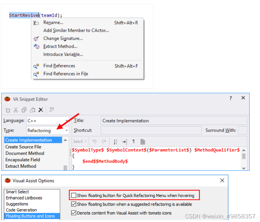Click the Title field Create Implementation
The width and height of the screenshot is (260, 222).
point(174,121)
